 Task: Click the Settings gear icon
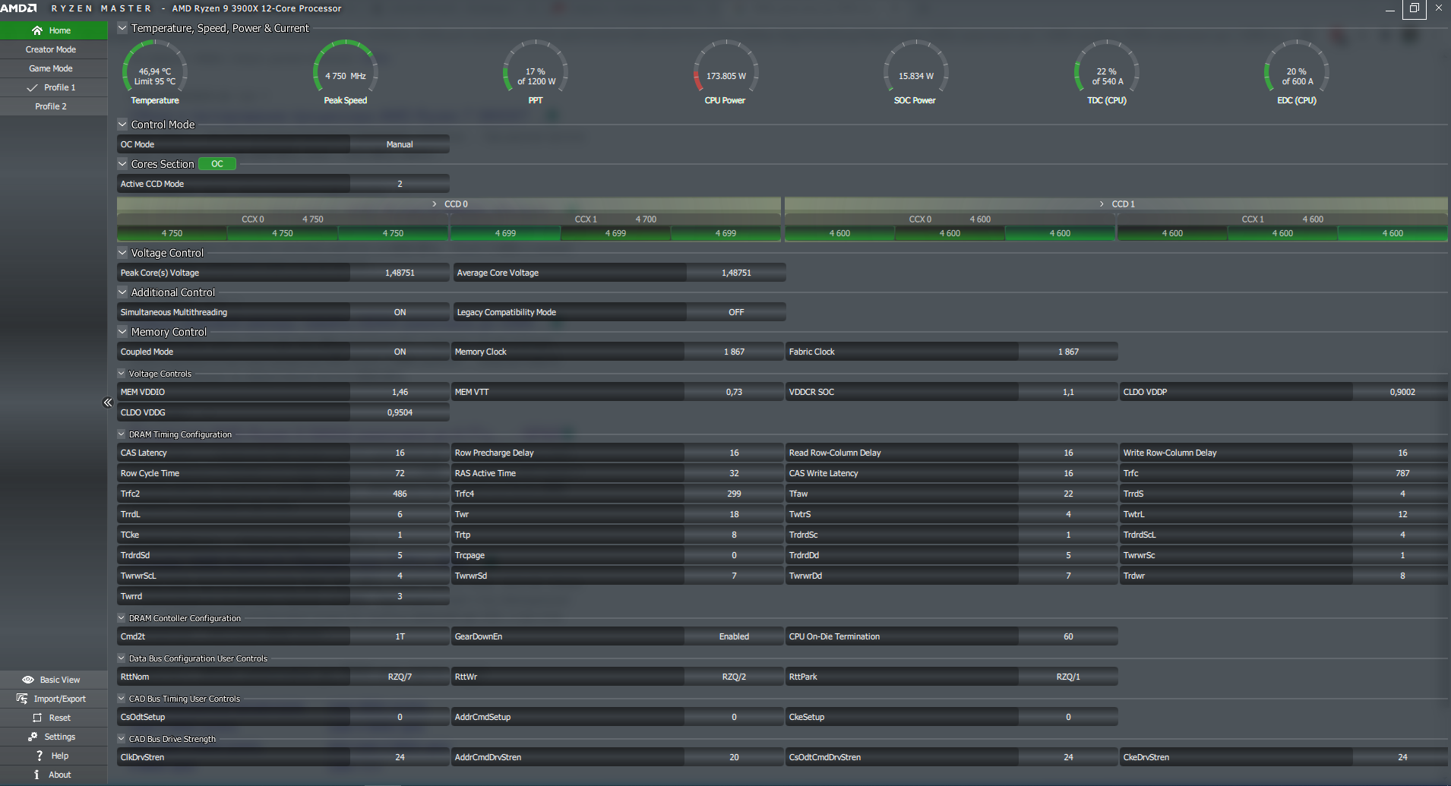click(33, 737)
